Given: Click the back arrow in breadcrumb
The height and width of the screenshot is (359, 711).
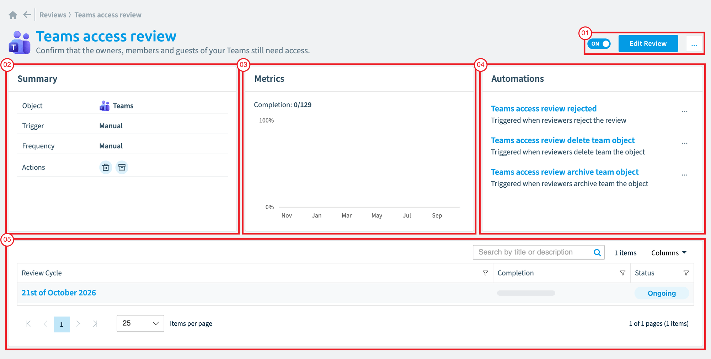Looking at the screenshot, I should pyautogui.click(x=27, y=15).
